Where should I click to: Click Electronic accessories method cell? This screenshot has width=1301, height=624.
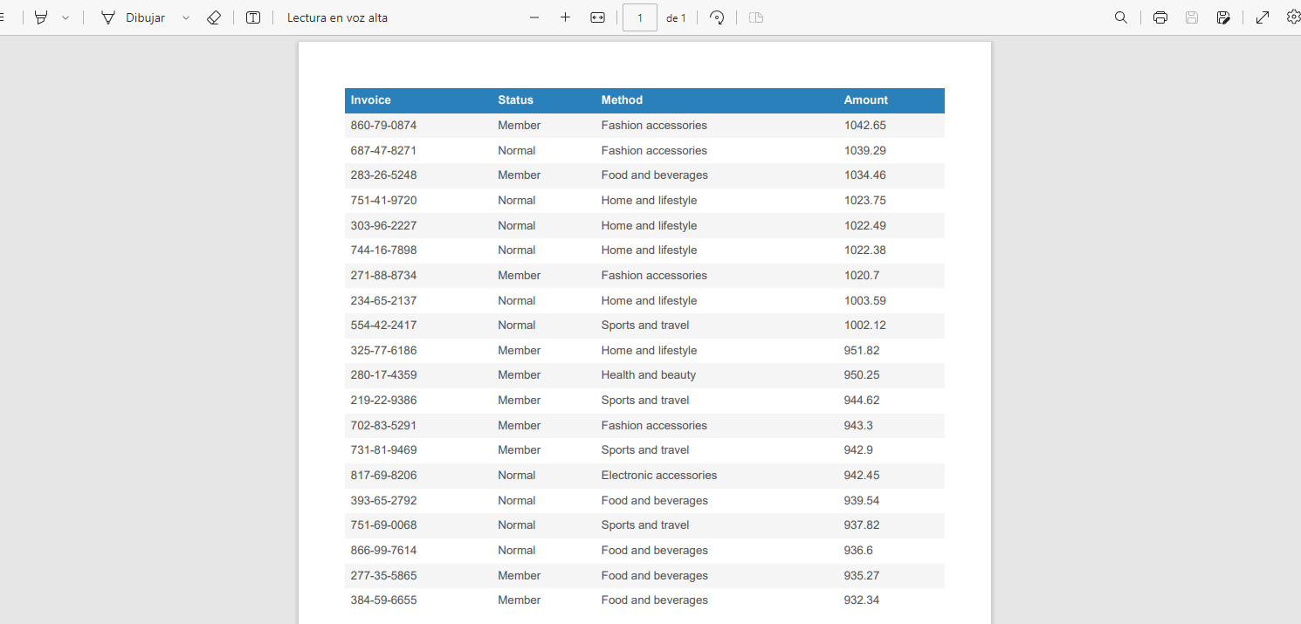point(658,476)
